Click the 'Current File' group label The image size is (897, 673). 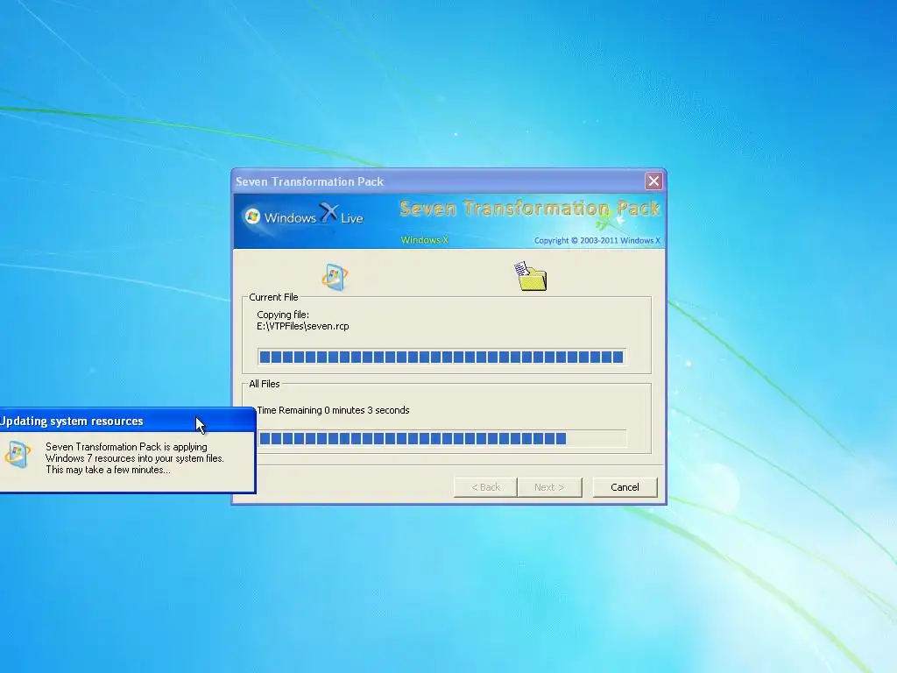pos(273,297)
